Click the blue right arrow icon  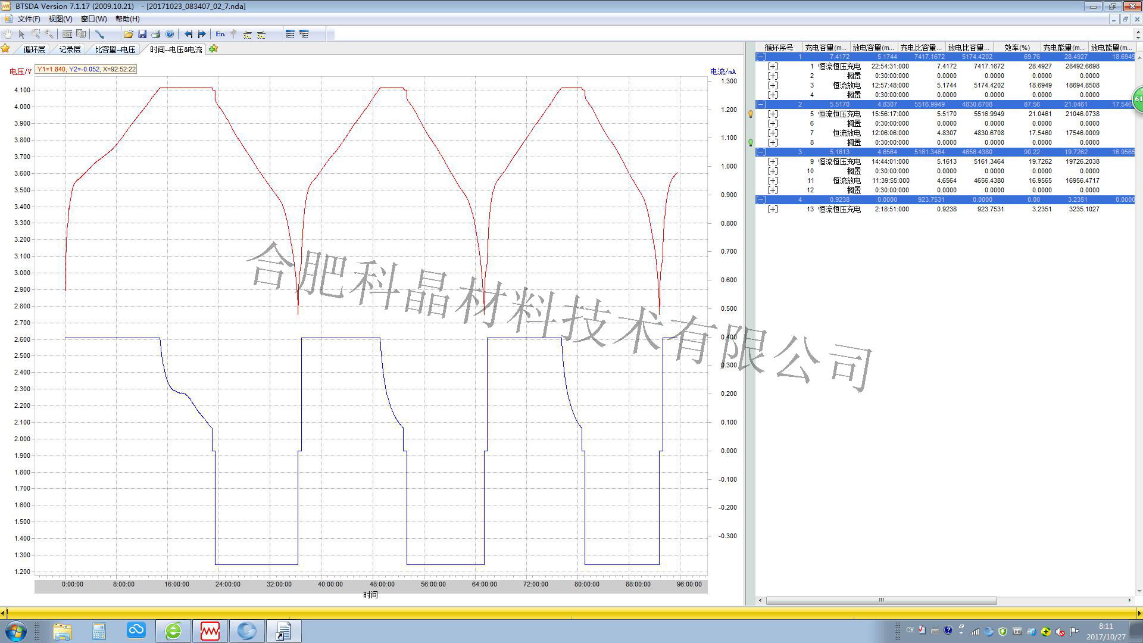202,34
